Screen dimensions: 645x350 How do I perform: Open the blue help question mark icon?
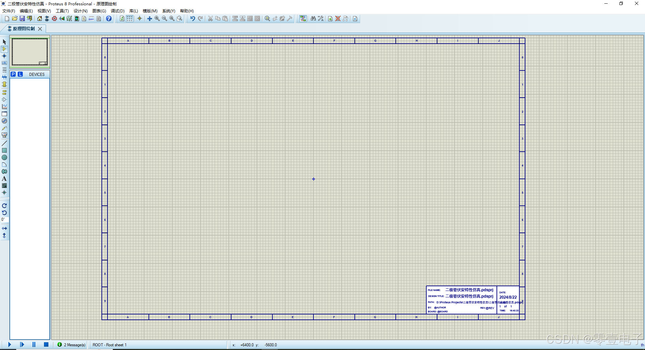pos(109,19)
